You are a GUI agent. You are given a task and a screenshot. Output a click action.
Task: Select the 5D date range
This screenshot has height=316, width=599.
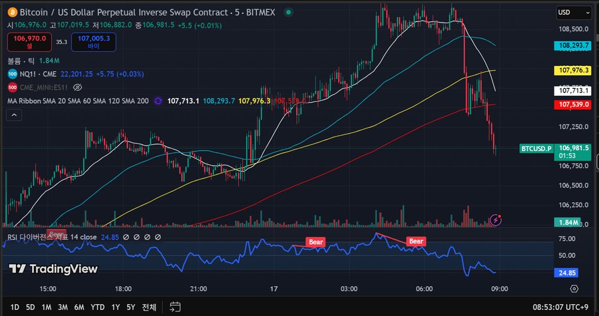click(30, 307)
